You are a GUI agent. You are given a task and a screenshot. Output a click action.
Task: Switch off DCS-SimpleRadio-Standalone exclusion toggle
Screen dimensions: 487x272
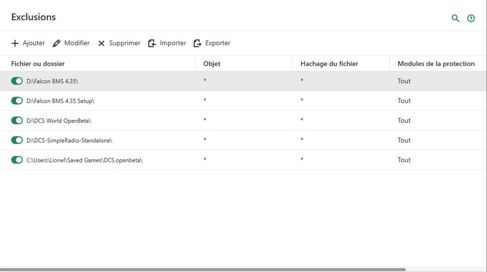(x=17, y=140)
